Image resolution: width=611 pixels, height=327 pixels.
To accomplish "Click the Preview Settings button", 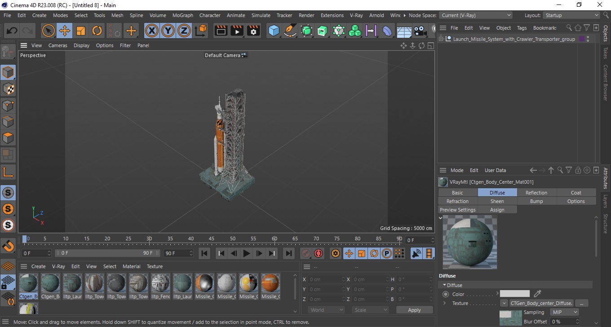I will [457, 210].
